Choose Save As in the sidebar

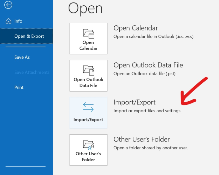pyautogui.click(x=22, y=57)
